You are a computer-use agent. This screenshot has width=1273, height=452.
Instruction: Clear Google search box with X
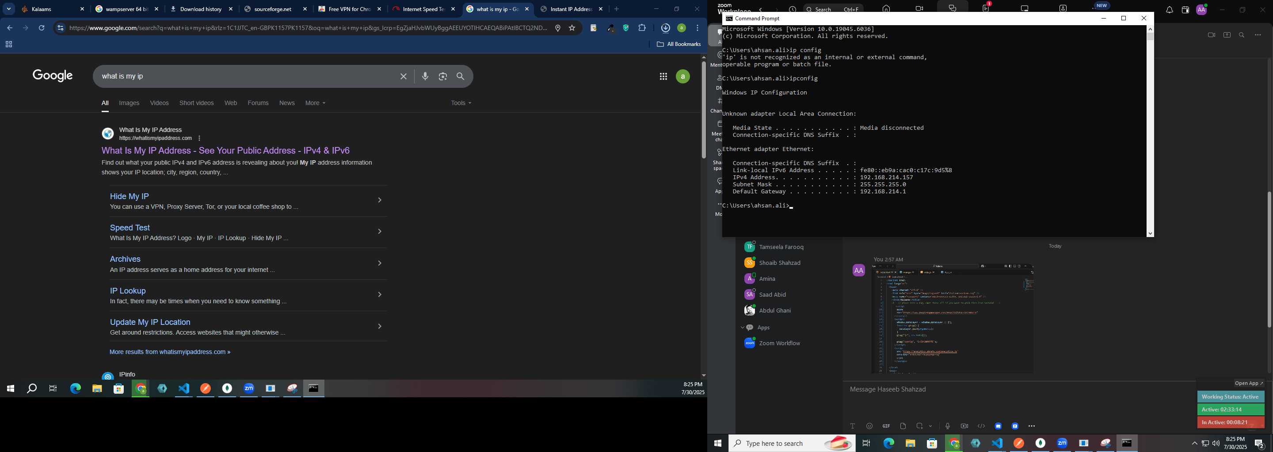[x=403, y=76]
